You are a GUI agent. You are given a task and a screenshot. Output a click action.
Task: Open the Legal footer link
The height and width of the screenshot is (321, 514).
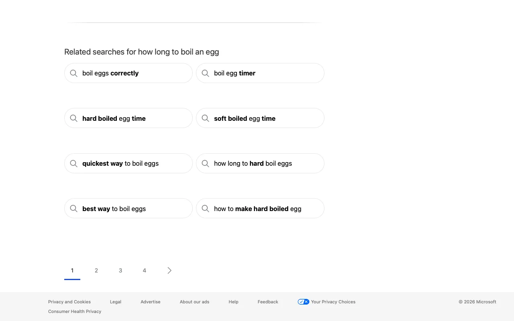pos(116,302)
